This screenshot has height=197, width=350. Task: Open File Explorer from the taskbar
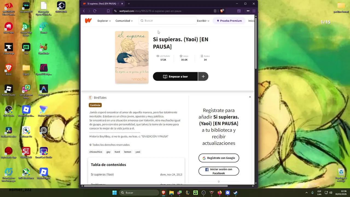[171, 193]
